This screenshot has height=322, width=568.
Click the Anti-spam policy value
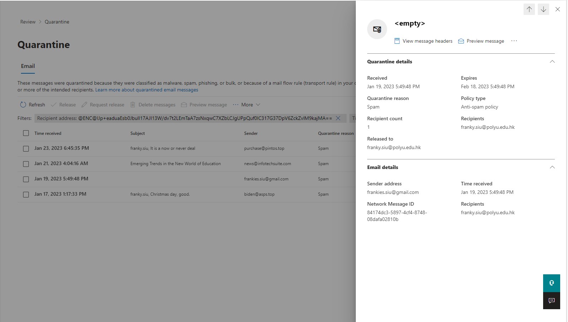(479, 107)
